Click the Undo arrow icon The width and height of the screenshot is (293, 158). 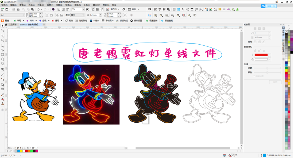coord(38,9)
